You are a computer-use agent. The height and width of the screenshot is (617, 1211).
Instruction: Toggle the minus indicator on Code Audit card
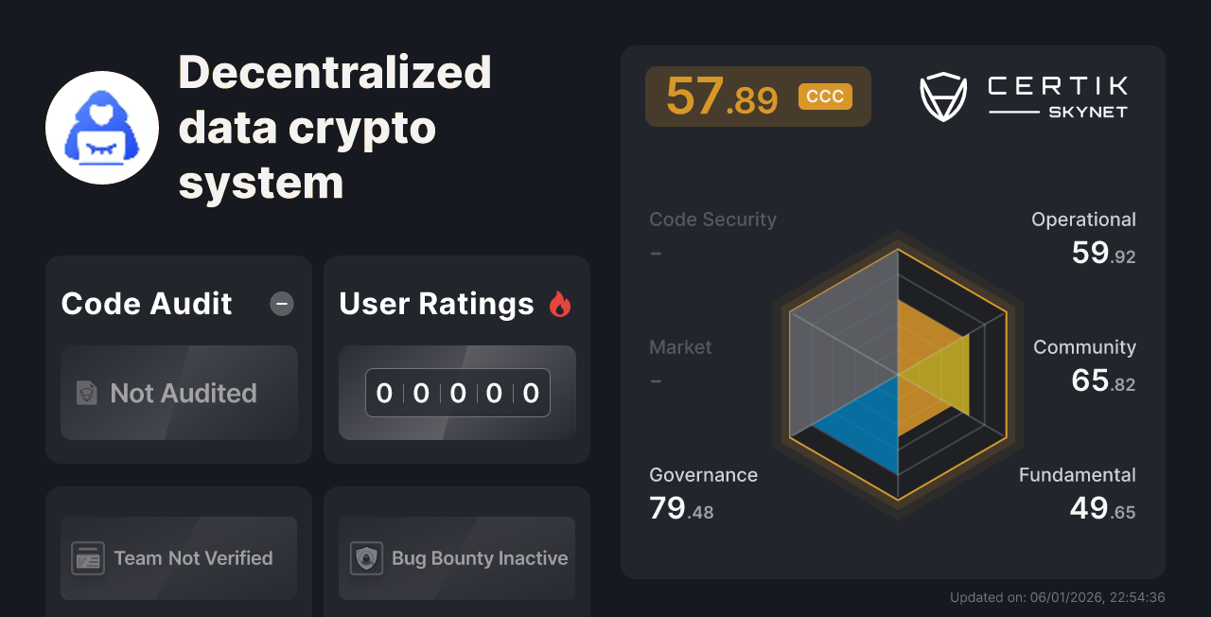click(x=281, y=304)
